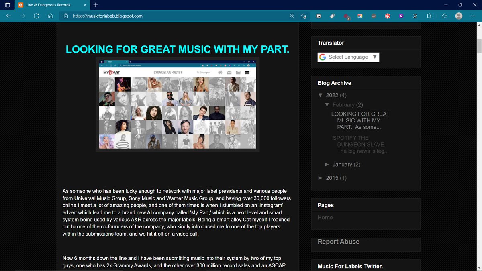Open the extension showing badge 3
Image resolution: width=482 pixels, height=271 pixels.
347,16
